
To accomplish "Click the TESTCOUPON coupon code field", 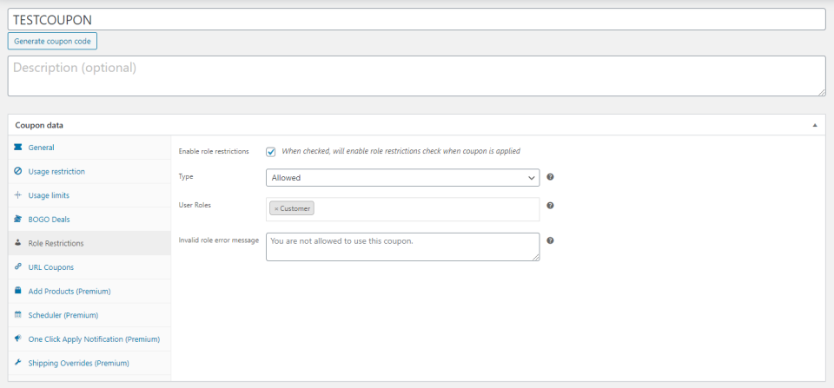I will coord(416,18).
